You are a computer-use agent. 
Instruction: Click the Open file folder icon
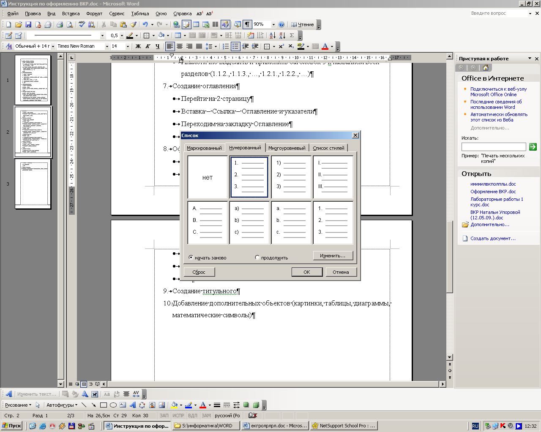[19, 24]
